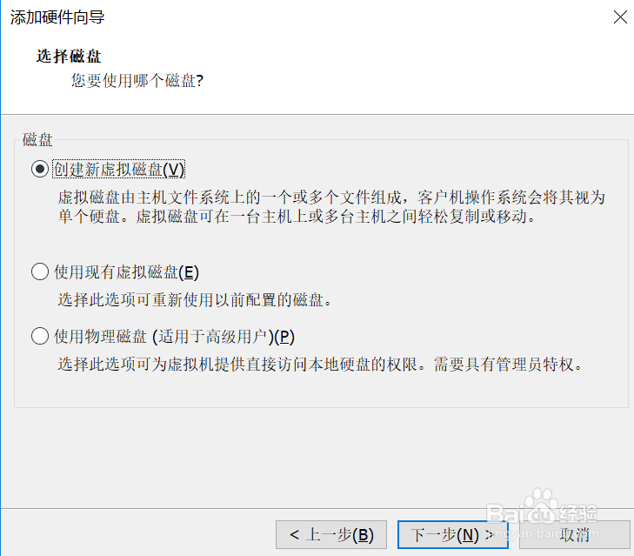Select the 使用现有虚拟磁盘(E) radio button
This screenshot has width=634, height=556.
[40, 271]
